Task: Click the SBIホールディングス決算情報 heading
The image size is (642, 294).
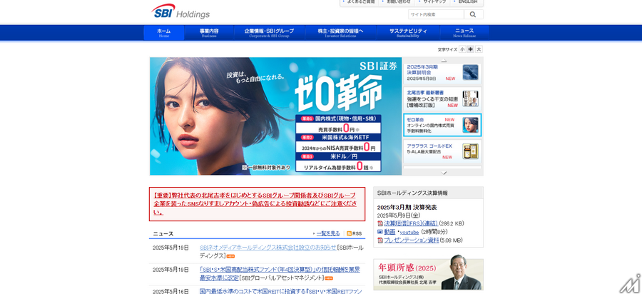Action: click(x=412, y=193)
